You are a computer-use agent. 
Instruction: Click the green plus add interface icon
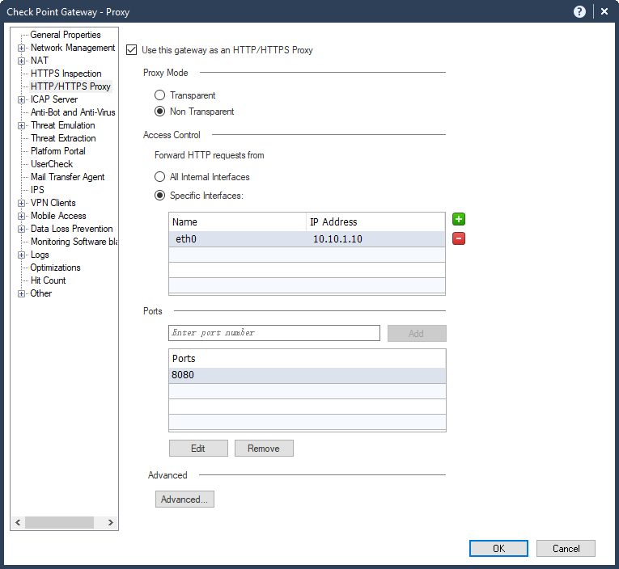click(458, 219)
